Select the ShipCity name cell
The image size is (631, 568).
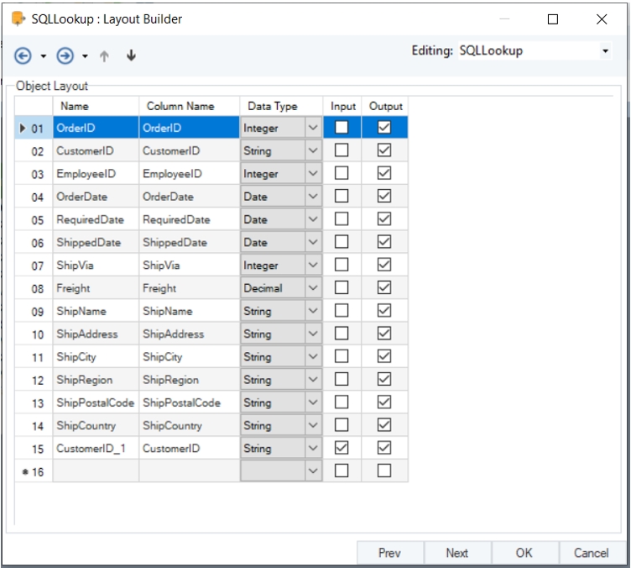(x=95, y=357)
